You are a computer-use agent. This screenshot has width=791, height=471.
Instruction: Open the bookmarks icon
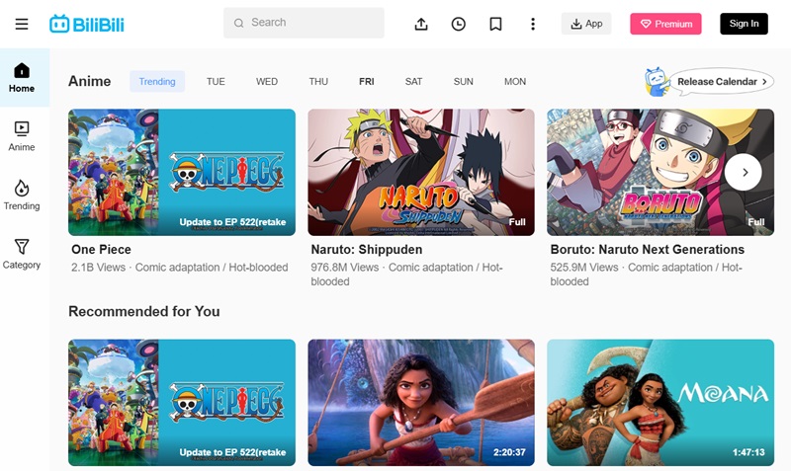pos(495,24)
